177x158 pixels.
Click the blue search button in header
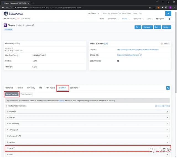(168, 13)
